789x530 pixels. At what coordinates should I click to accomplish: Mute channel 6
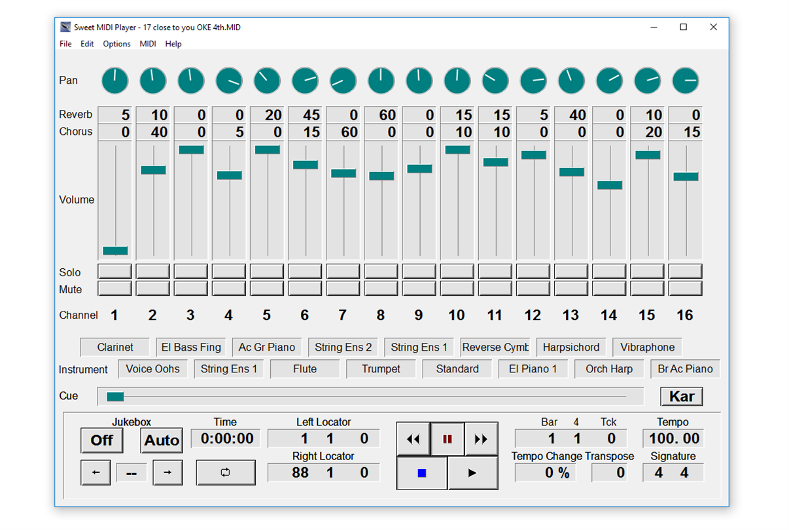coord(305,289)
